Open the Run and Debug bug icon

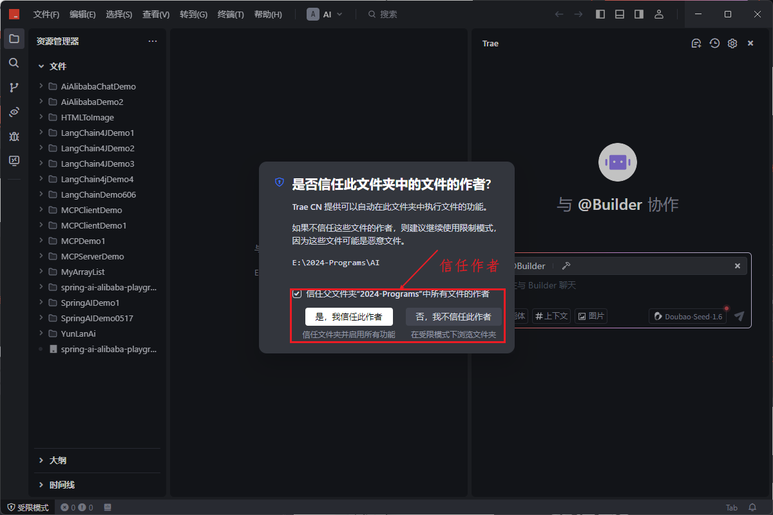[14, 136]
